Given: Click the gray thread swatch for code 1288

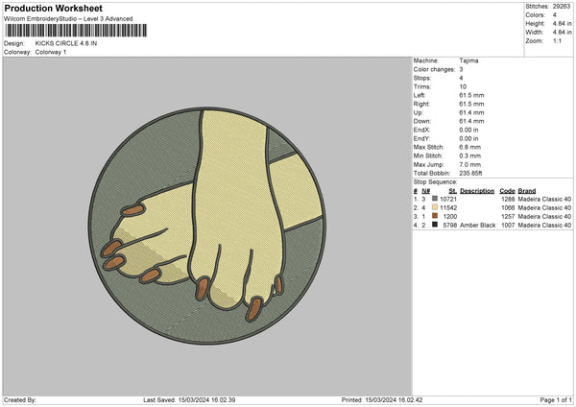Looking at the screenshot, I should pyautogui.click(x=435, y=198).
